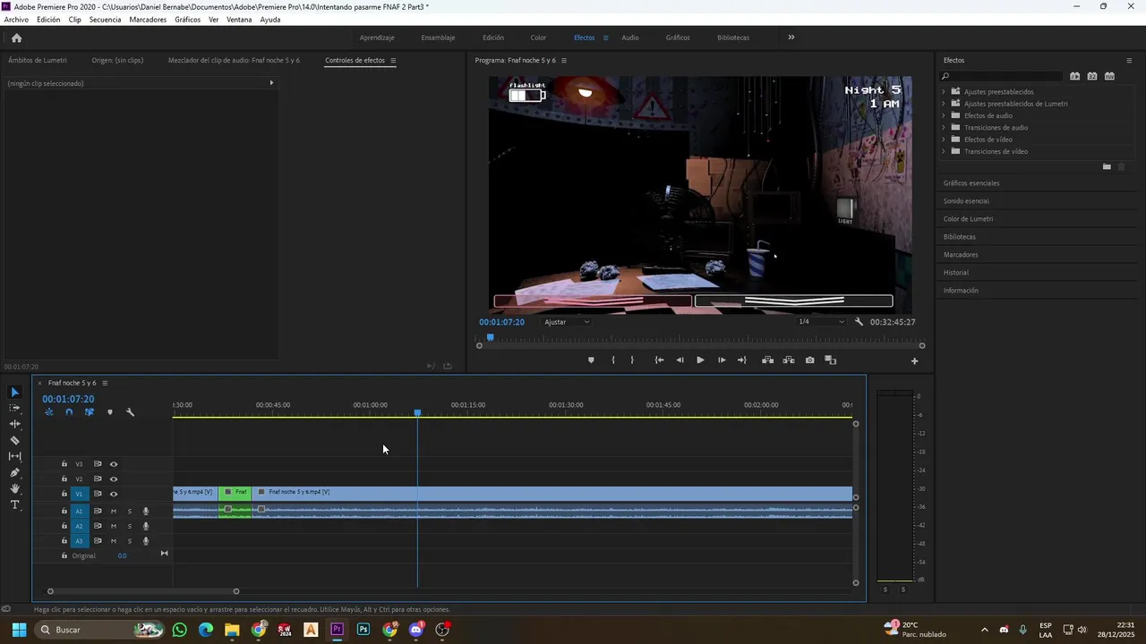Hide the V1 track output
Screen dimensions: 1146x644
click(x=114, y=494)
